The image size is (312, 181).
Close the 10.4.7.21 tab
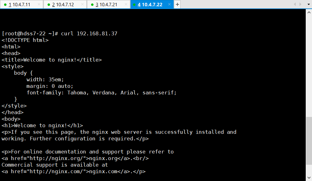126,5
